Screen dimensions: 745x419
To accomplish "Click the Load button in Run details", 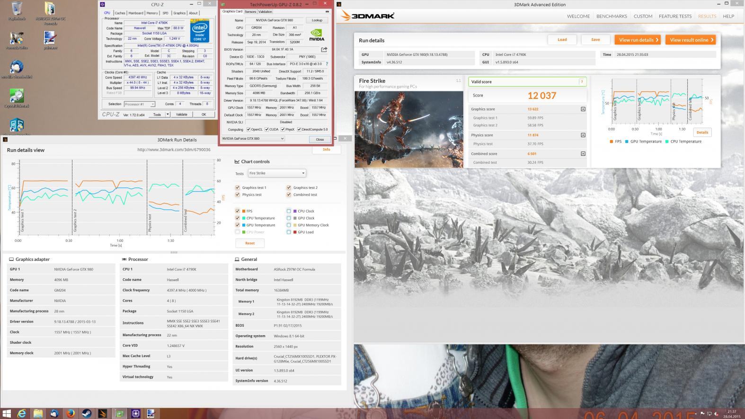I will (x=562, y=40).
